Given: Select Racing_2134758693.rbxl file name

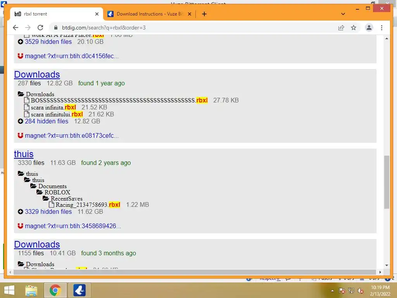Looking at the screenshot, I should [x=88, y=205].
